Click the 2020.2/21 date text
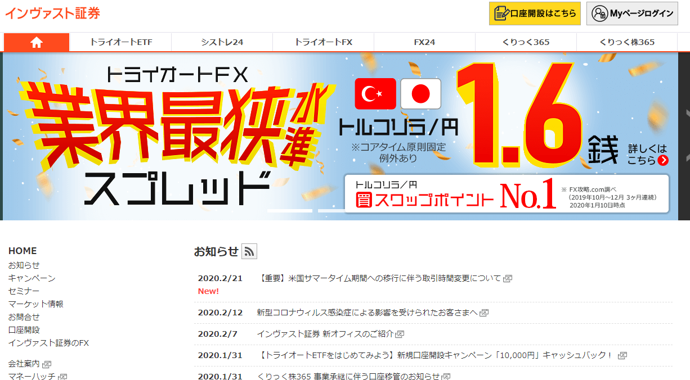The image size is (690, 380). tap(220, 278)
